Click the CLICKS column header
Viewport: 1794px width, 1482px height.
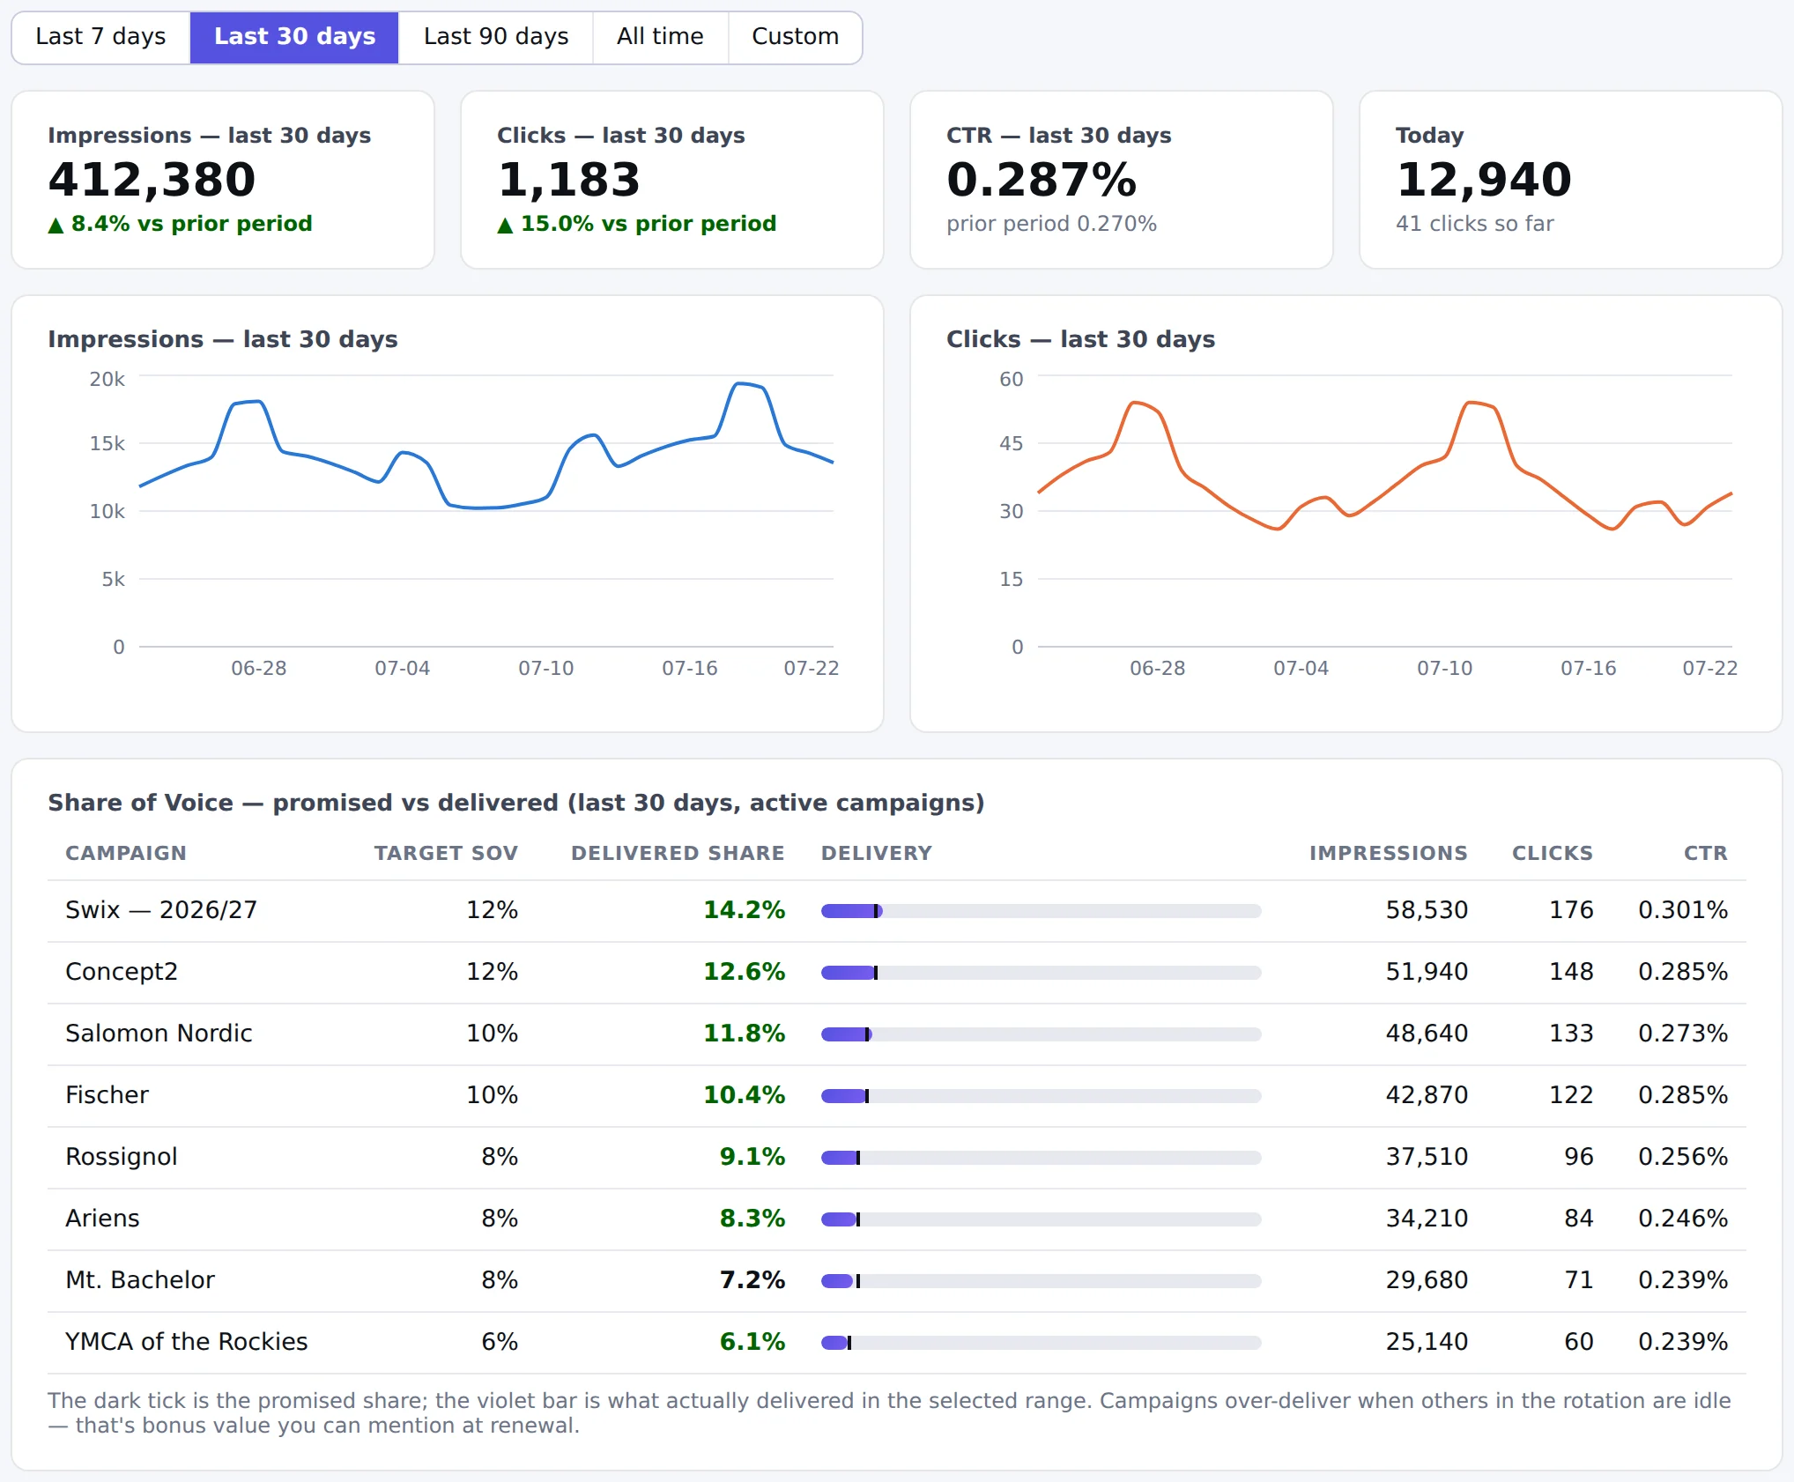point(1553,853)
